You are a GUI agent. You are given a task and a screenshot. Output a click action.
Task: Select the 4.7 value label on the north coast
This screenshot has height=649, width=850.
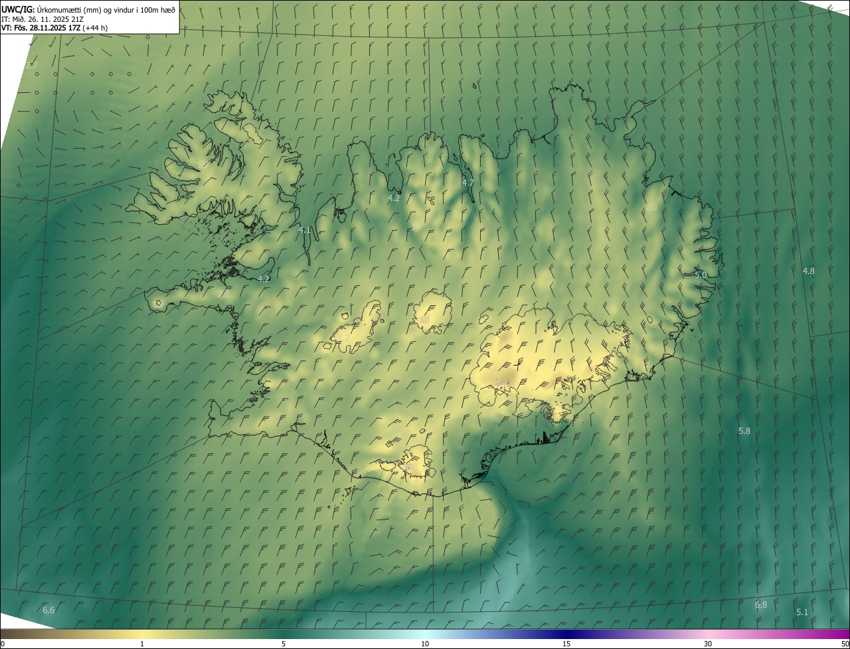[x=467, y=182]
